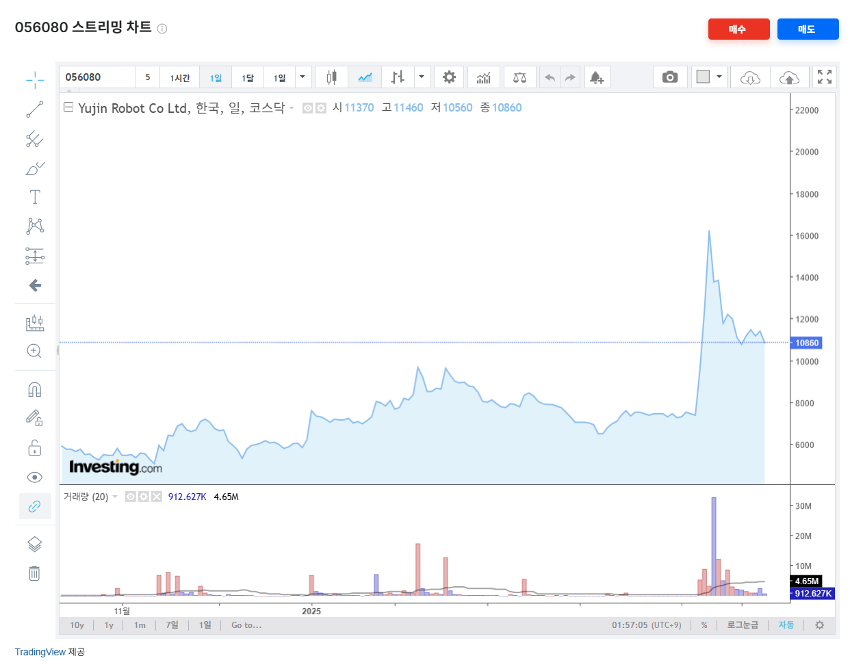Open the extra intervals dropdown arrow

click(302, 77)
